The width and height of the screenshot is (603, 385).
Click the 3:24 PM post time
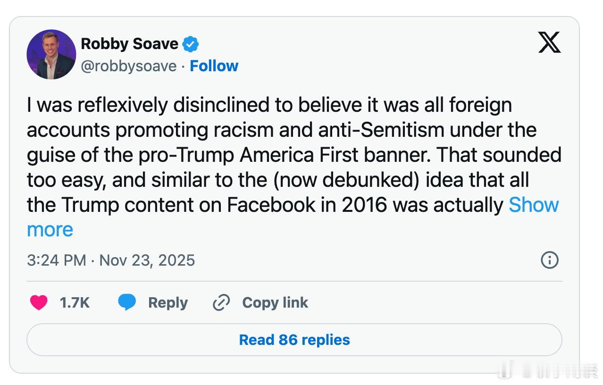pos(56,260)
